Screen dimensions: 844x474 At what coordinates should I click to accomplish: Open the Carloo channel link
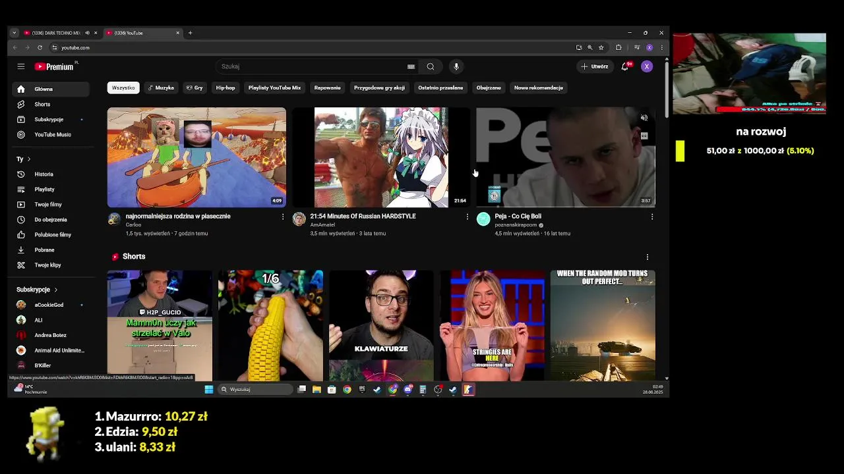pos(133,225)
